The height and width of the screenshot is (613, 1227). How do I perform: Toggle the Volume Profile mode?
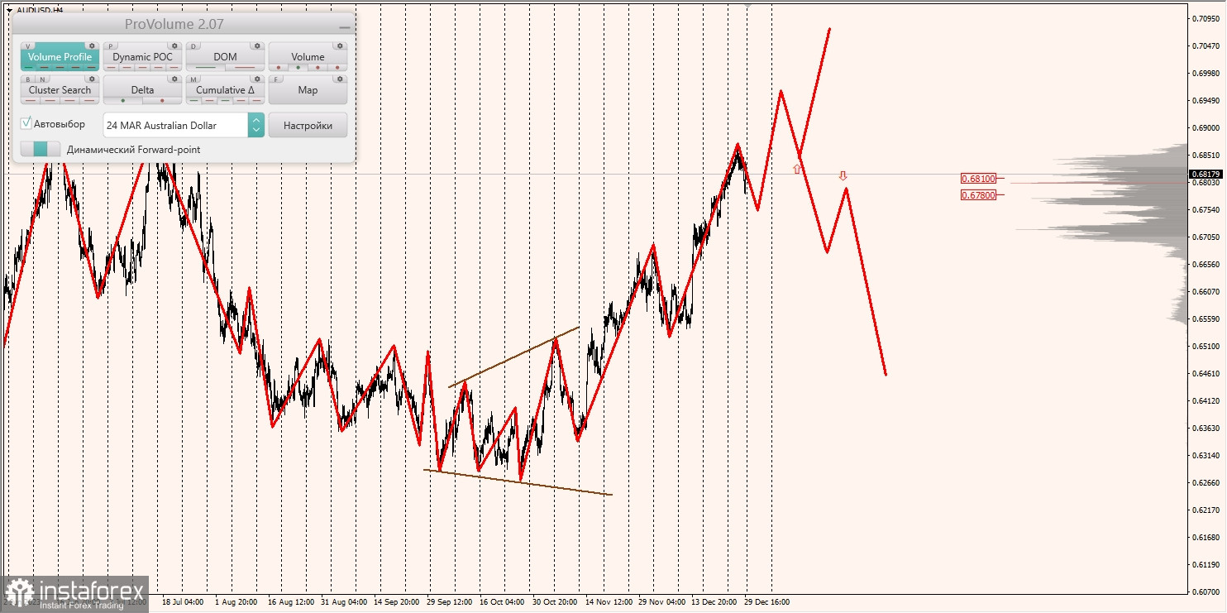pos(60,57)
